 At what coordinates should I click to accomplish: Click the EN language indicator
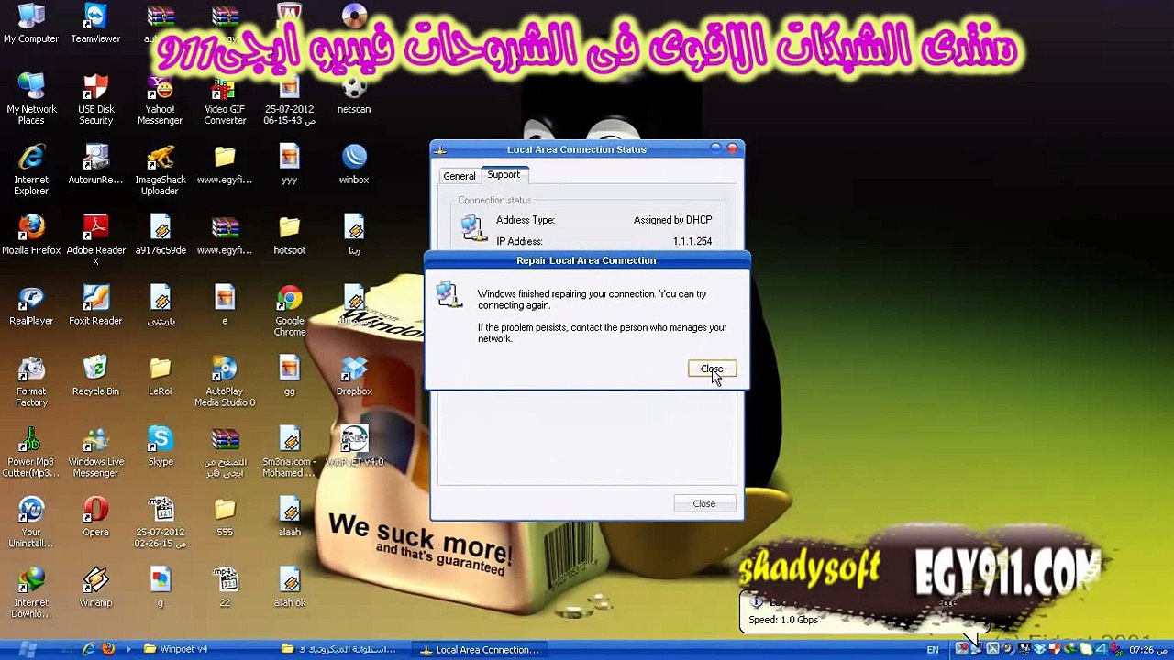coord(933,650)
